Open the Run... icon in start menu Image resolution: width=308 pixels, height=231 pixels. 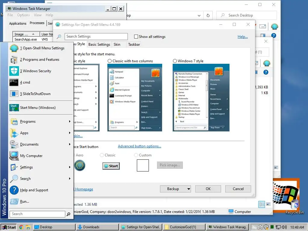pos(14,201)
